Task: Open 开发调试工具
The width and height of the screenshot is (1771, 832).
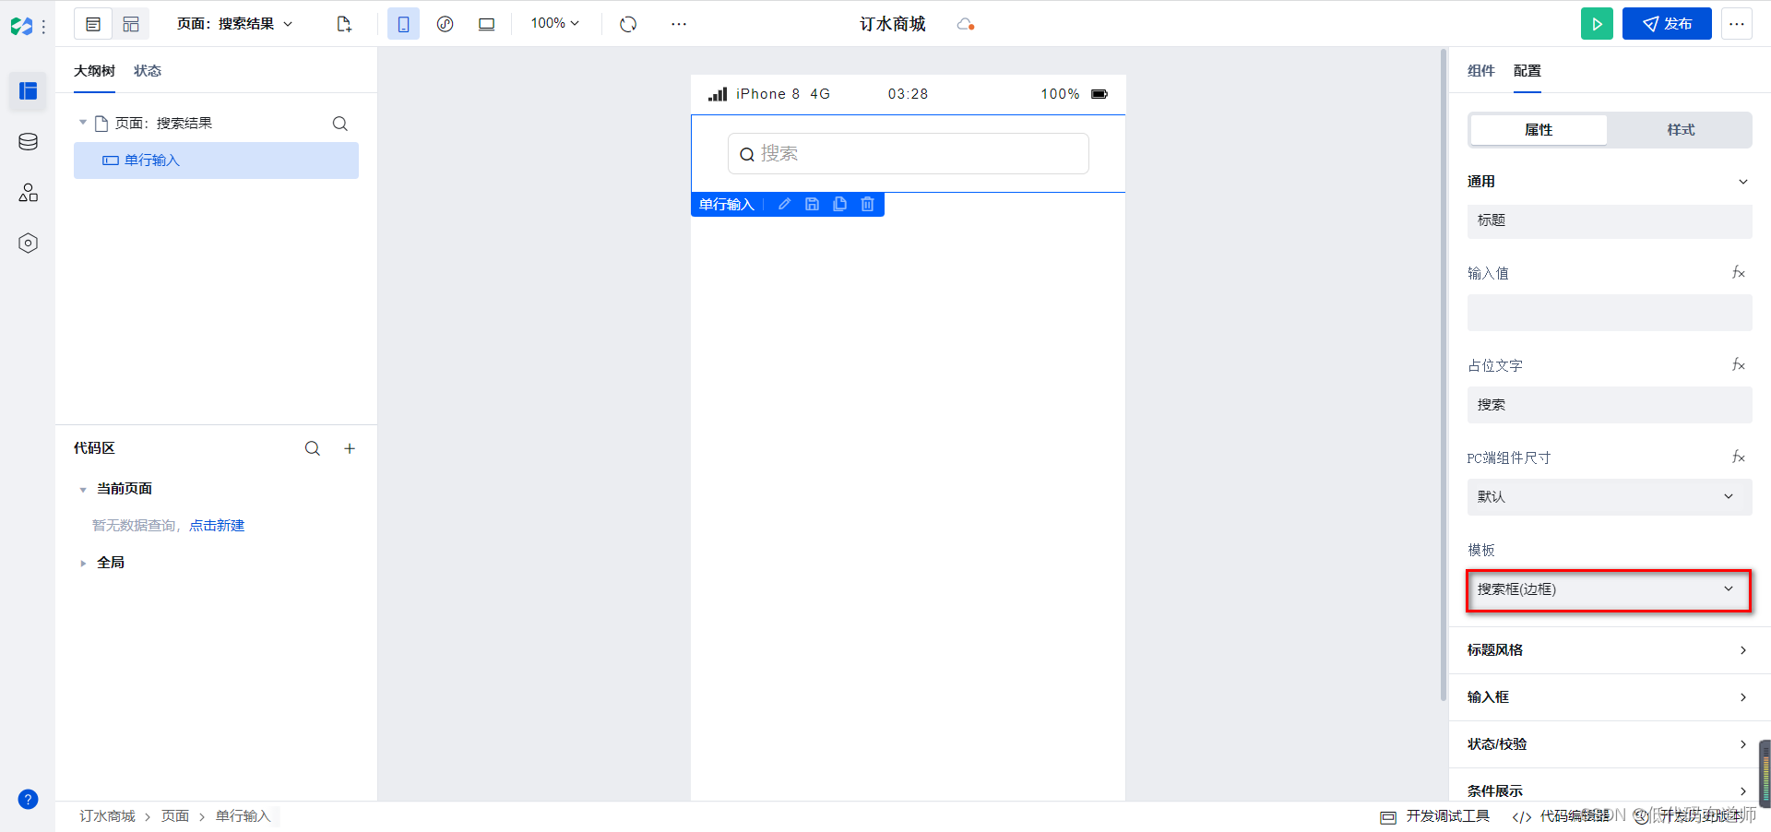Action: click(1435, 816)
